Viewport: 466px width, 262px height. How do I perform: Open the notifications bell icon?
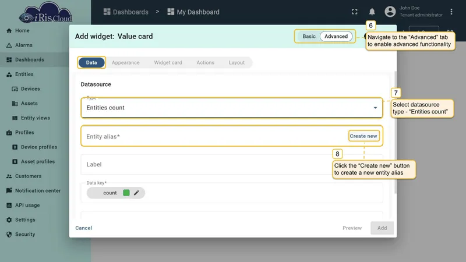[372, 12]
